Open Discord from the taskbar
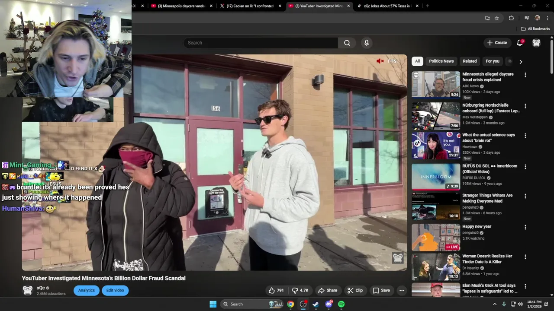 (x=329, y=304)
